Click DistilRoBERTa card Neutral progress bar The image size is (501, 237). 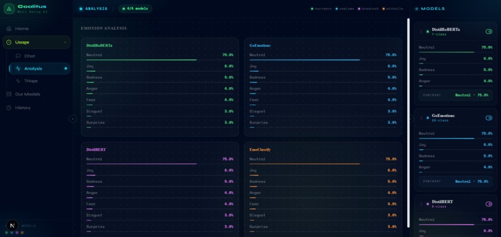click(160, 60)
